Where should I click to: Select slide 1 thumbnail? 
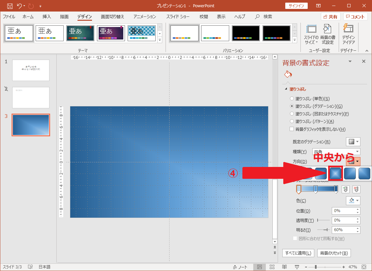click(x=31, y=70)
